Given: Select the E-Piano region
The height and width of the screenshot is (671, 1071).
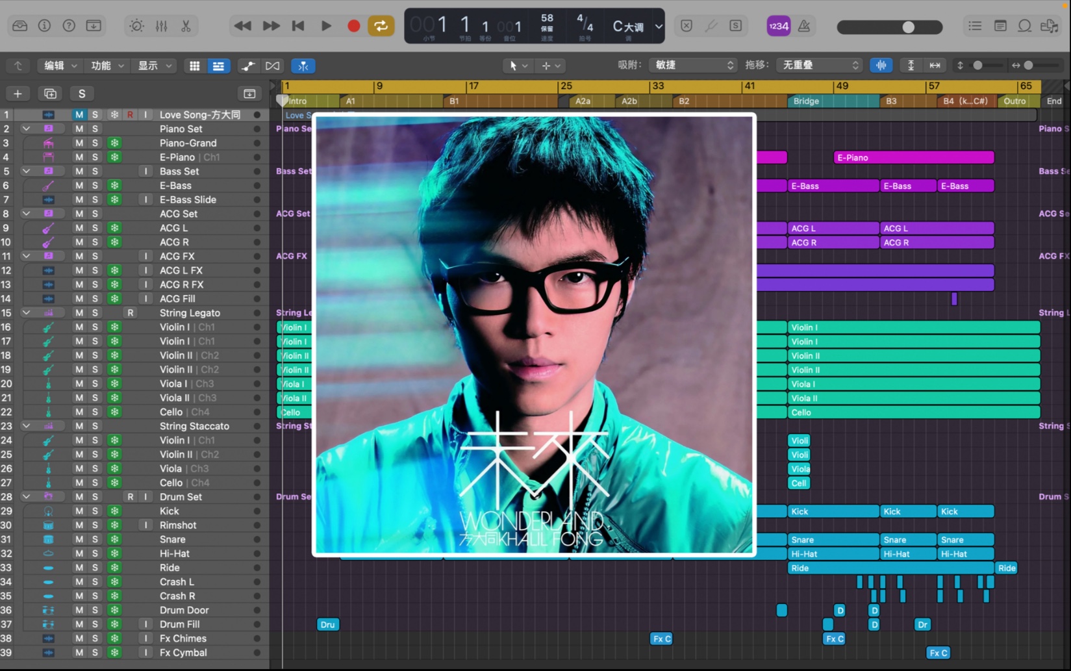Looking at the screenshot, I should [913, 157].
